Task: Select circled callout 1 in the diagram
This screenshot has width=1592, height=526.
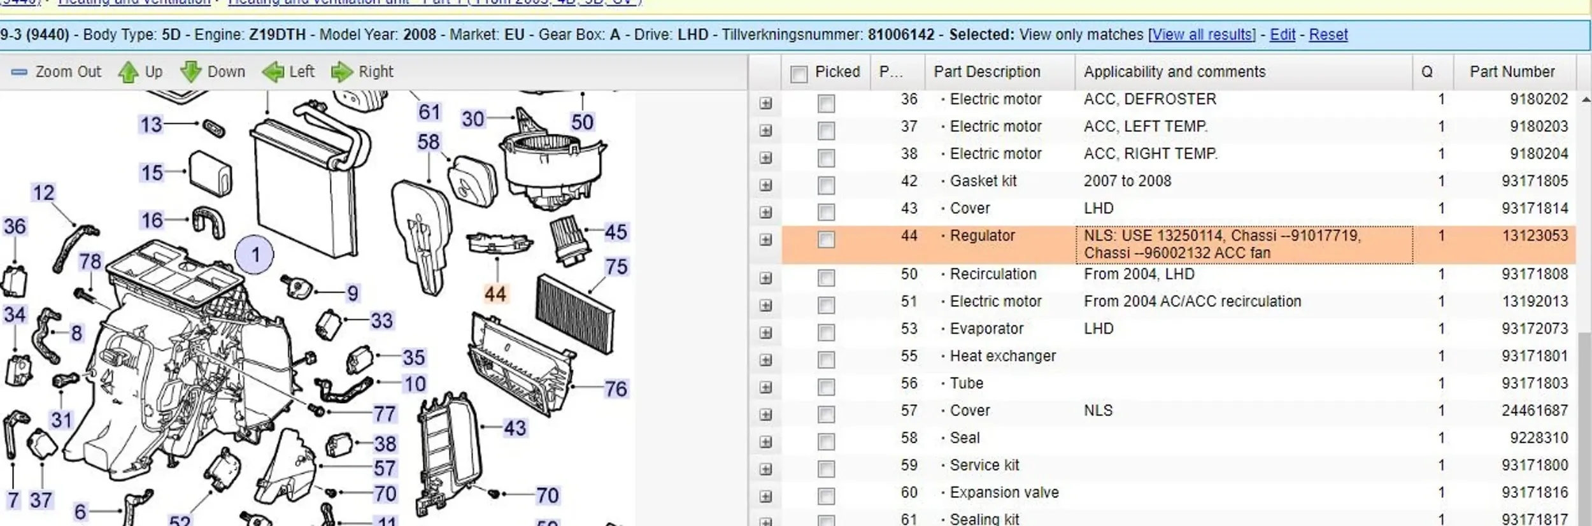Action: [x=255, y=255]
